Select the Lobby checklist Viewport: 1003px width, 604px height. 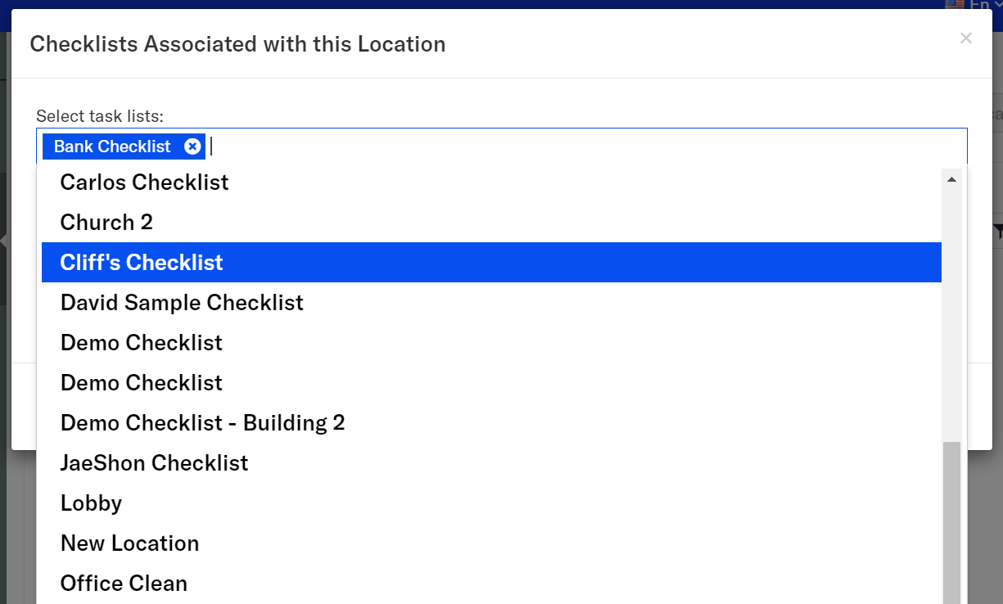coord(91,503)
